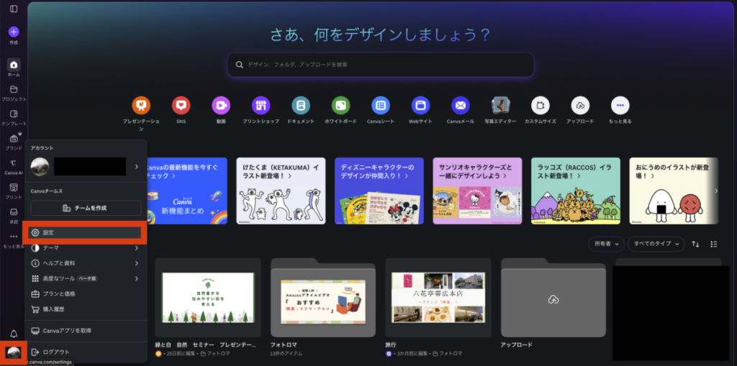737x366 pixels.
Task: Select Get Canva app (Canvaアプリを取得)
Action: (x=86, y=330)
